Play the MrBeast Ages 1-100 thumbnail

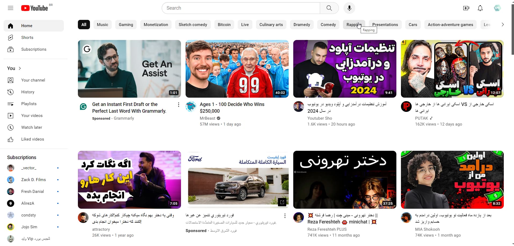[237, 69]
